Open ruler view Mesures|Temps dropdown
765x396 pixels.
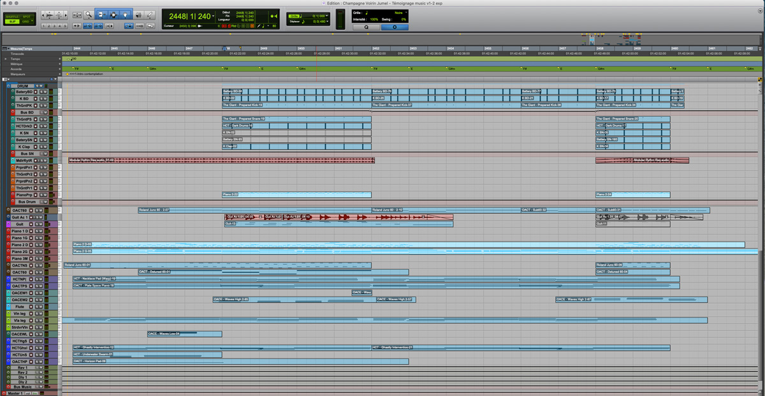pos(8,48)
